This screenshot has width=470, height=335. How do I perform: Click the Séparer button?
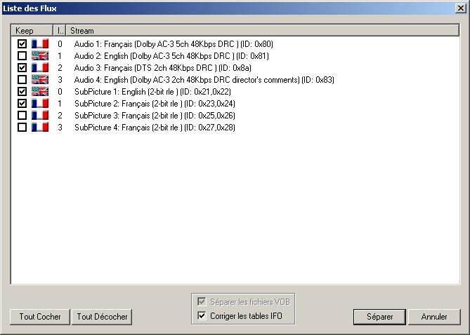pyautogui.click(x=379, y=317)
